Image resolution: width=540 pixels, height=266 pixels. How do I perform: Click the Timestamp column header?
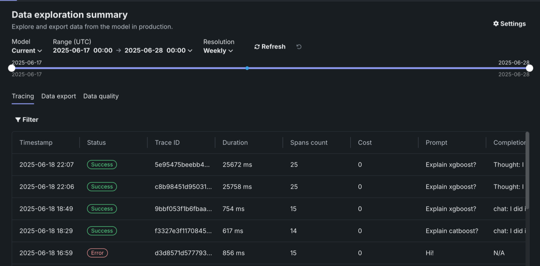[x=36, y=143]
